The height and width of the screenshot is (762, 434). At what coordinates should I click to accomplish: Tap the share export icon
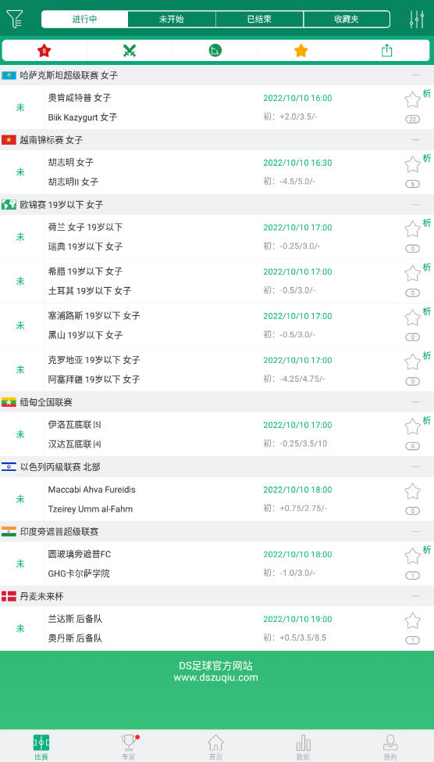tap(386, 50)
